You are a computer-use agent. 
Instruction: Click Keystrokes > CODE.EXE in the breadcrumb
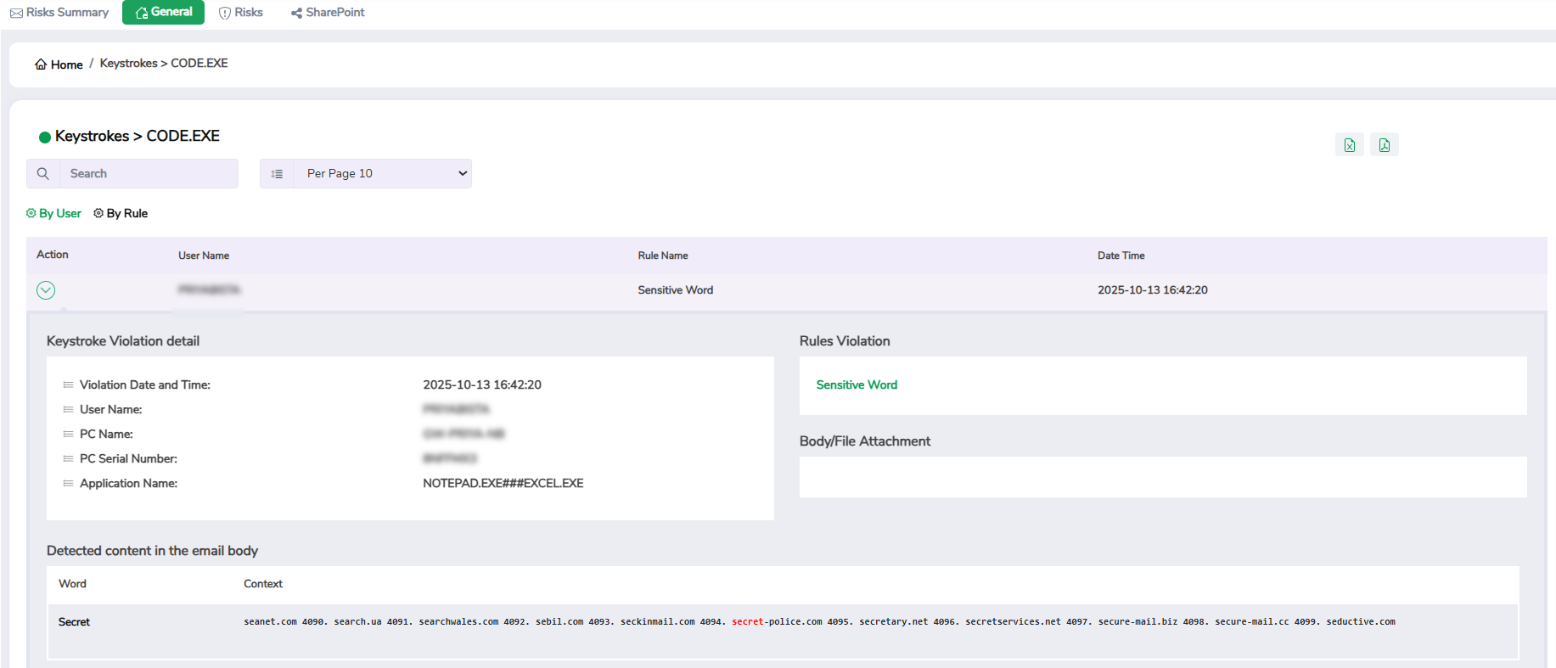point(164,64)
